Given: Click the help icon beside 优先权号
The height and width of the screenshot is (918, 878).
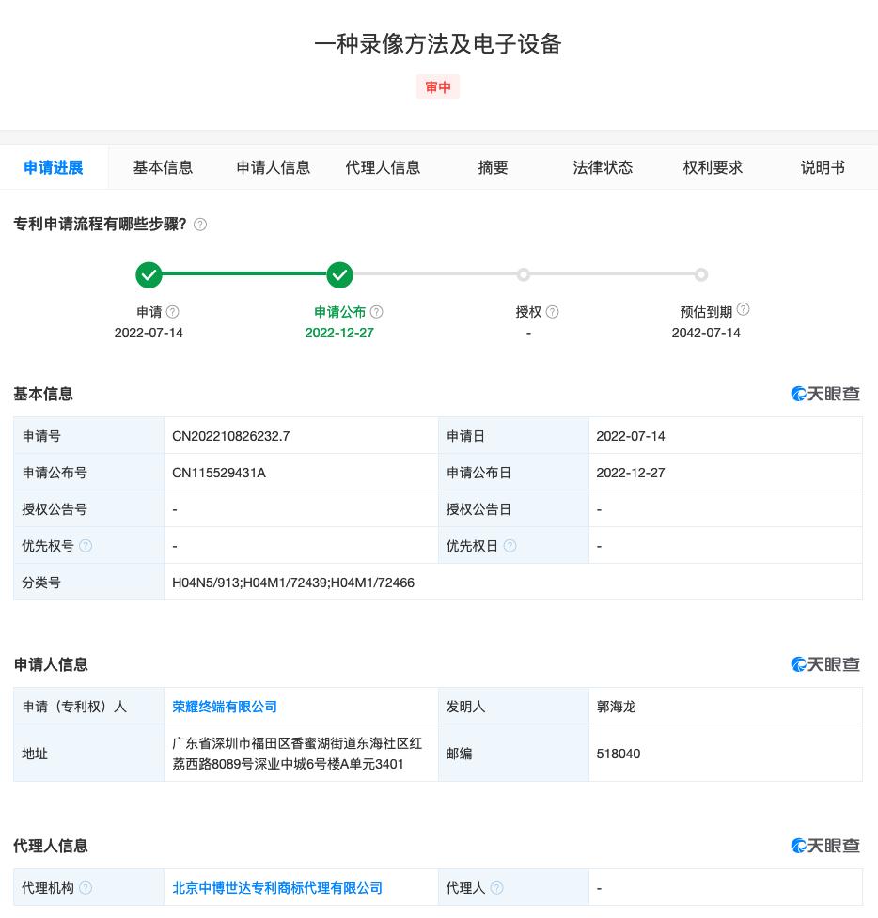Looking at the screenshot, I should (86, 546).
